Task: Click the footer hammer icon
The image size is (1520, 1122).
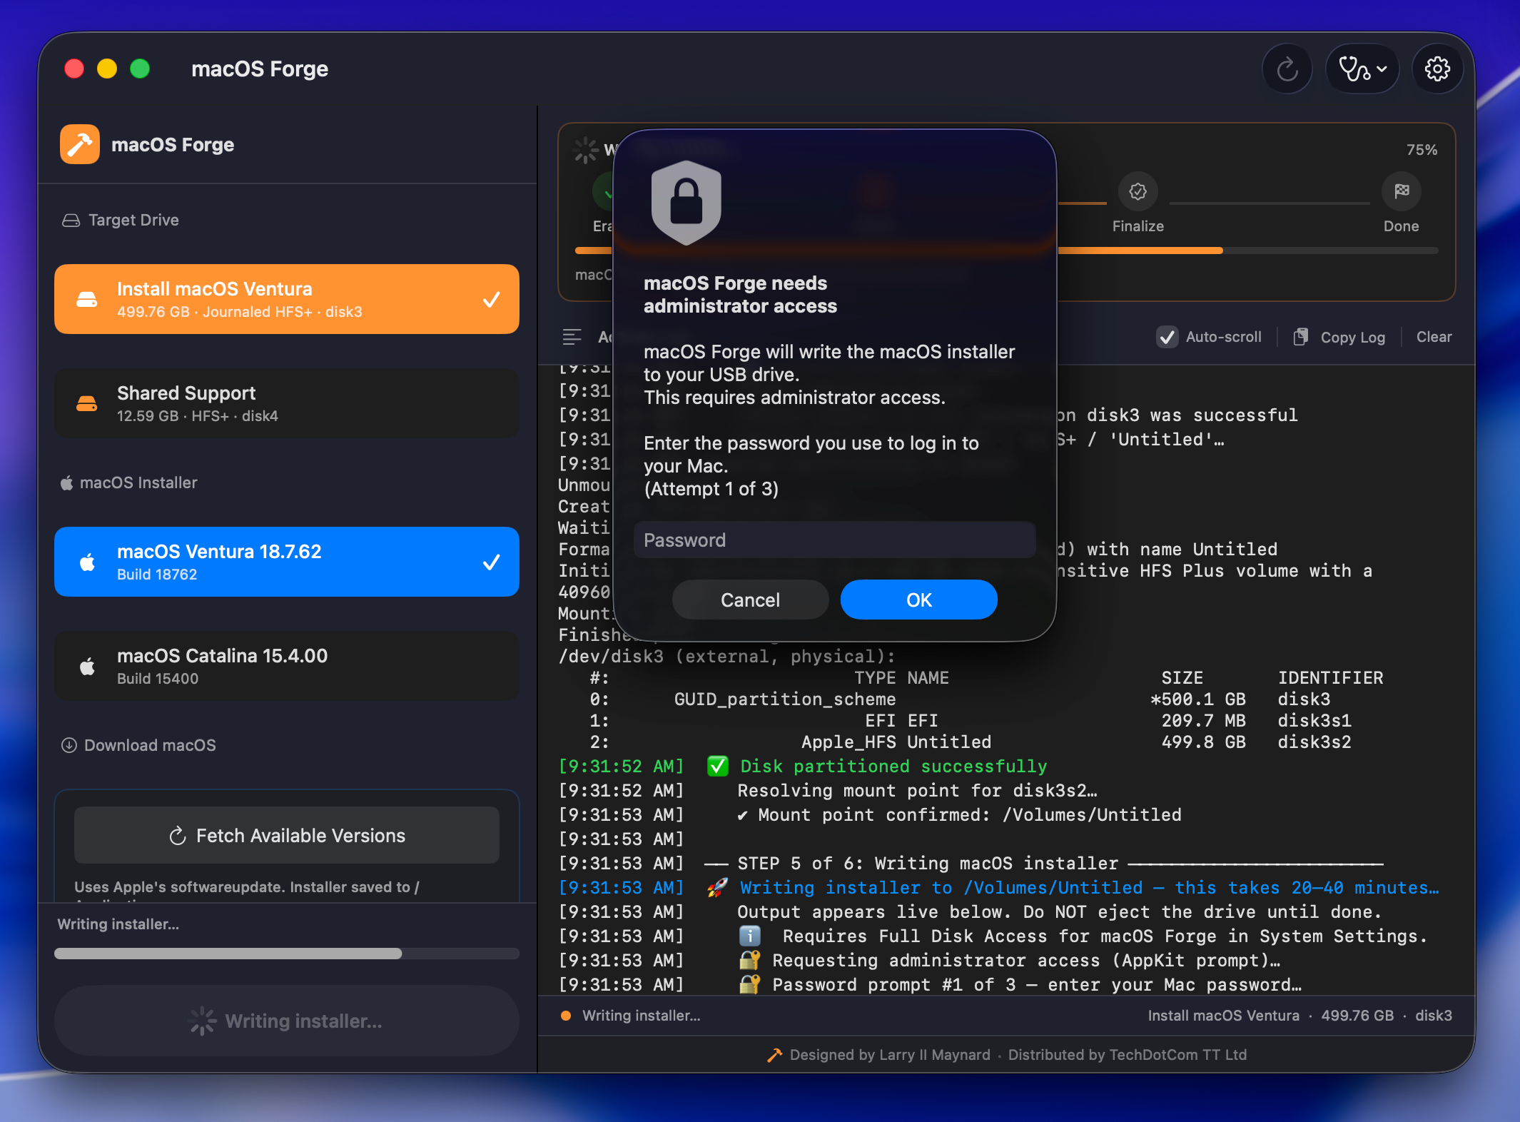Action: coord(775,1055)
